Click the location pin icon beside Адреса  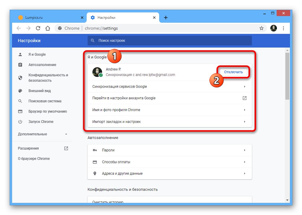coord(95,174)
